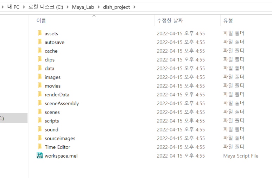Click the clips folder name
This screenshot has height=178, width=272.
50,60
